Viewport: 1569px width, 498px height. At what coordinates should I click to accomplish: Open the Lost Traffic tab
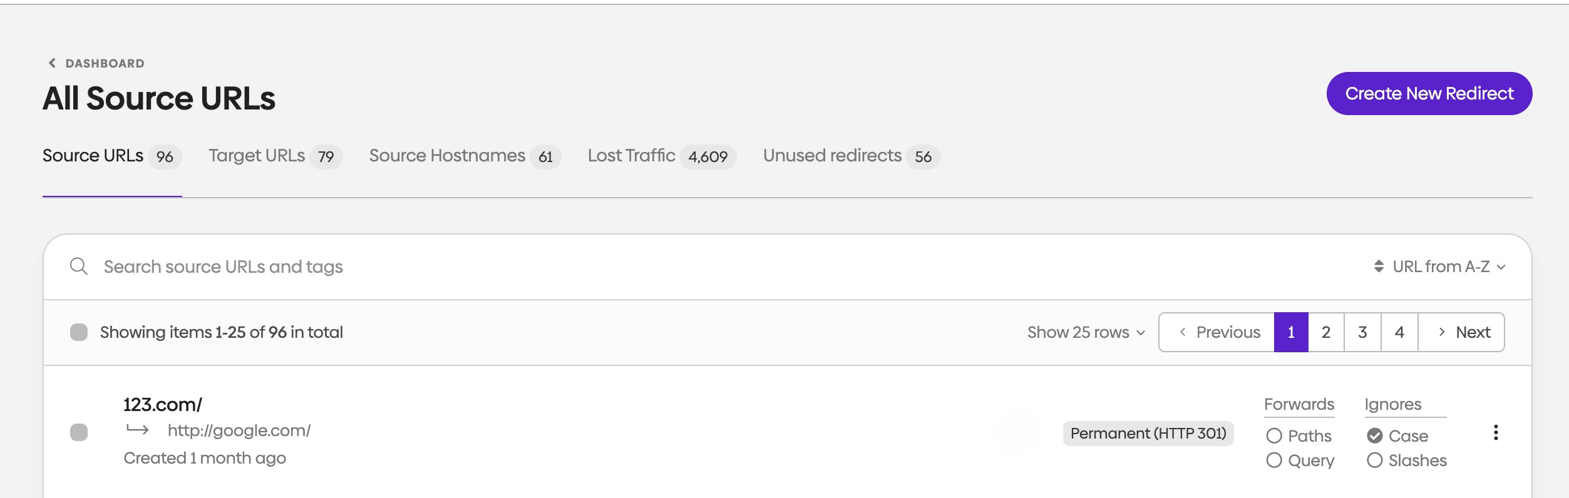click(630, 156)
